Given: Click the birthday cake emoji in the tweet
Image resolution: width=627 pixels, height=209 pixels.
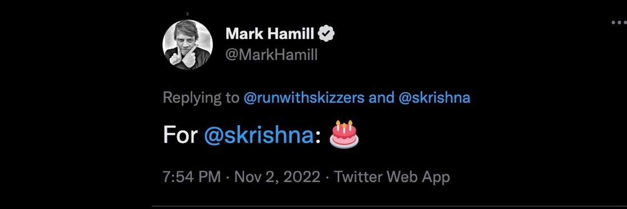Looking at the screenshot, I should 343,134.
